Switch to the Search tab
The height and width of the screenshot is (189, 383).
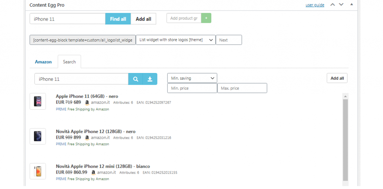(x=69, y=62)
